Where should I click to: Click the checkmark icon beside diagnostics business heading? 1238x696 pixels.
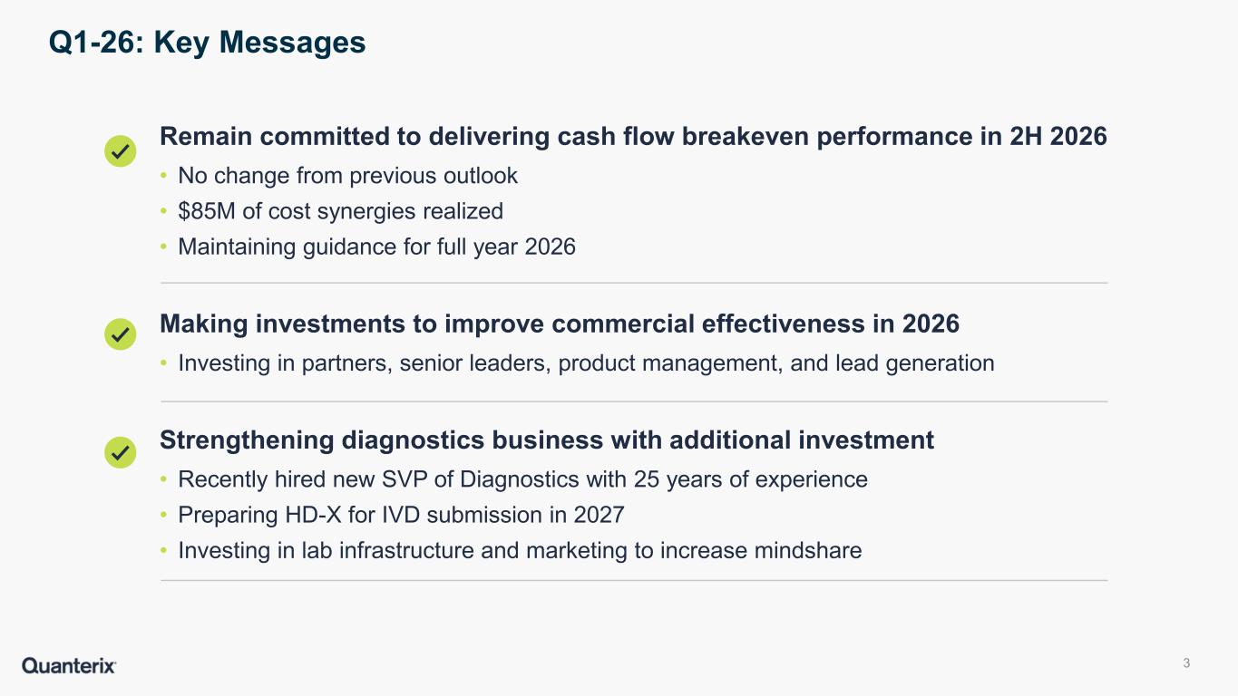tap(120, 452)
